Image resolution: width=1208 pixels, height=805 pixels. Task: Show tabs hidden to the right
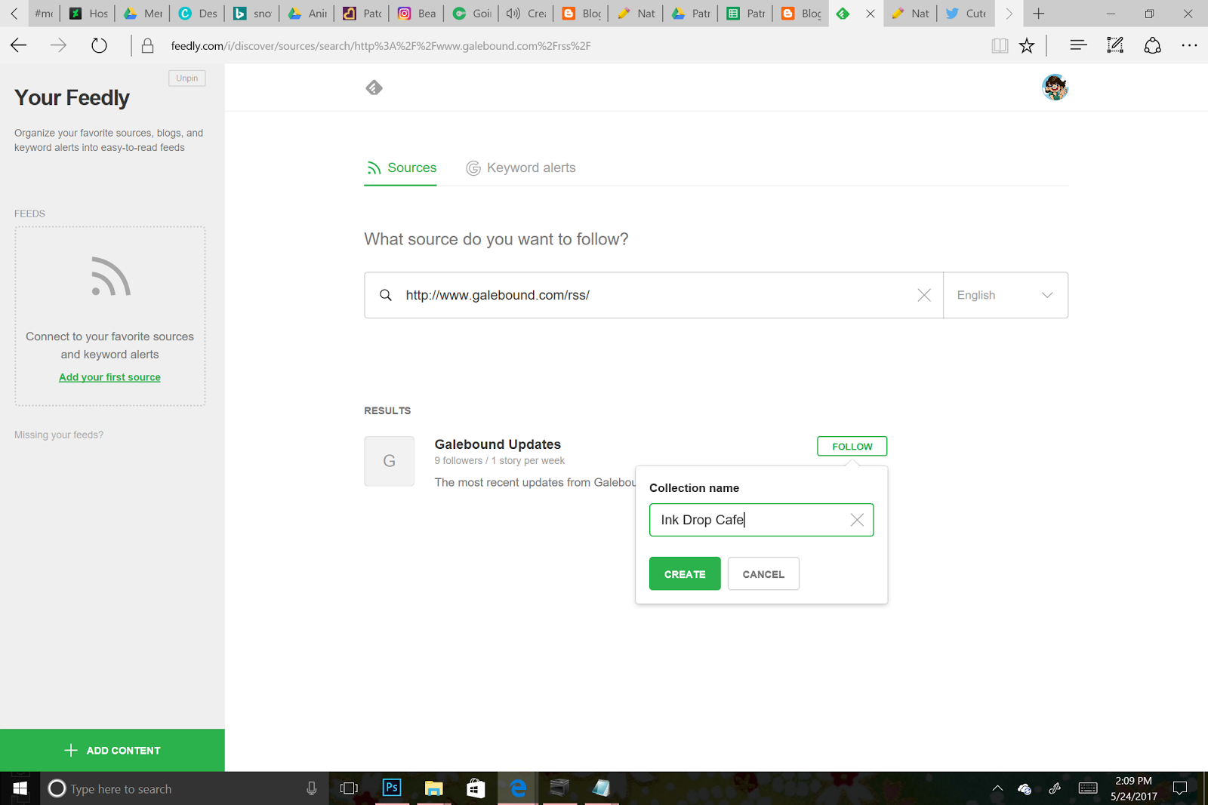(x=1009, y=14)
